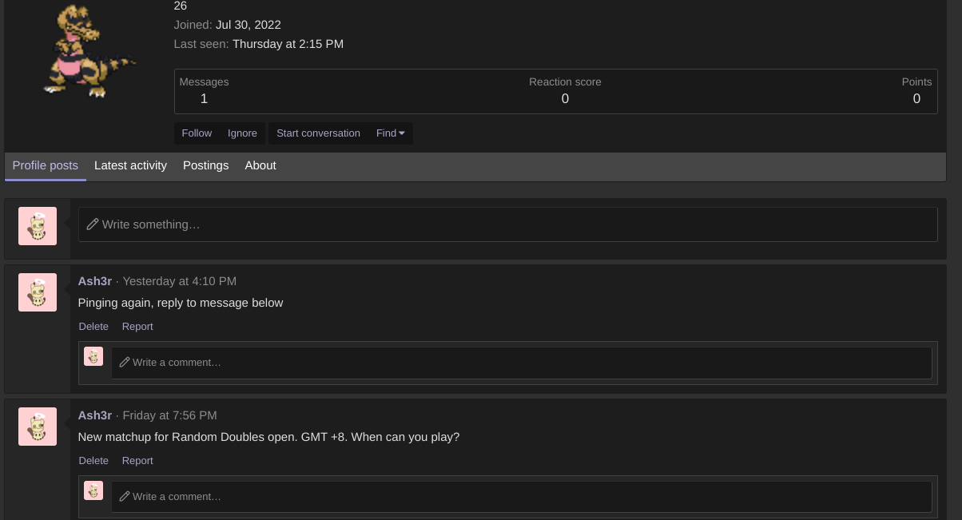Click Ash3r avatar on the Pinging again post
This screenshot has width=962, height=520.
pos(38,292)
